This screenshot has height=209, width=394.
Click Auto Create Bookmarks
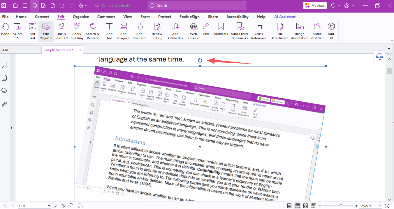[x=240, y=31]
